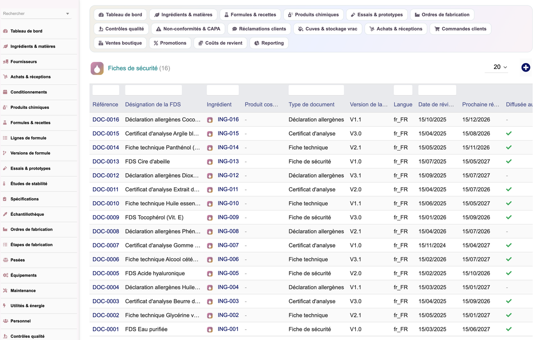Click the Échantillothèque sidebar icon

coord(5,214)
